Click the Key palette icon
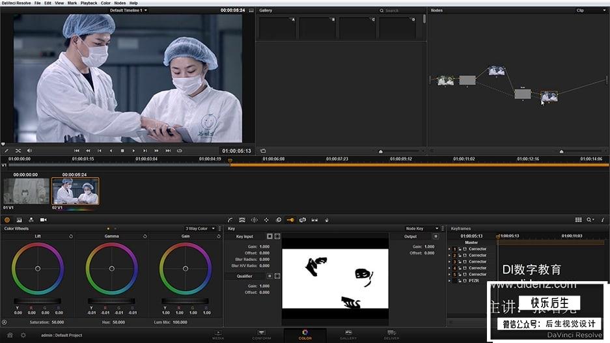The height and width of the screenshot is (343, 610). pos(290,220)
